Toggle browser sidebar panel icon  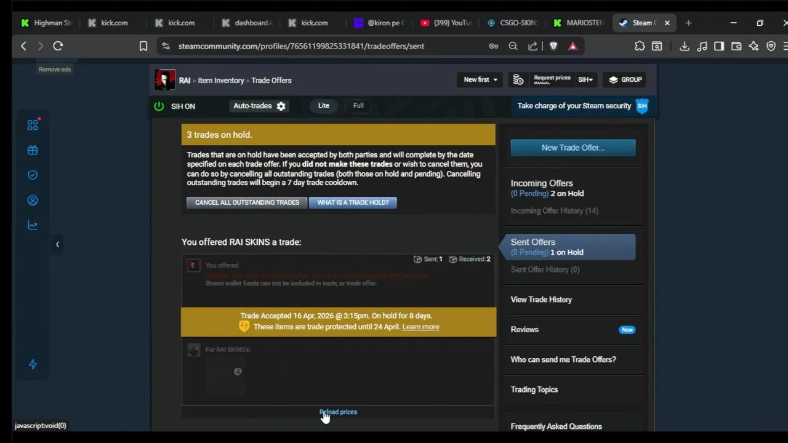[x=719, y=46]
